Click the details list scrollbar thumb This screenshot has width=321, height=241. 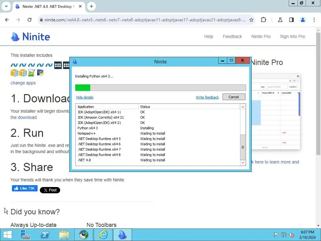point(243,147)
